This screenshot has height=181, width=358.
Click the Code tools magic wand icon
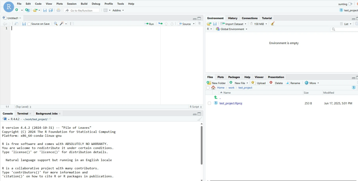point(62,24)
